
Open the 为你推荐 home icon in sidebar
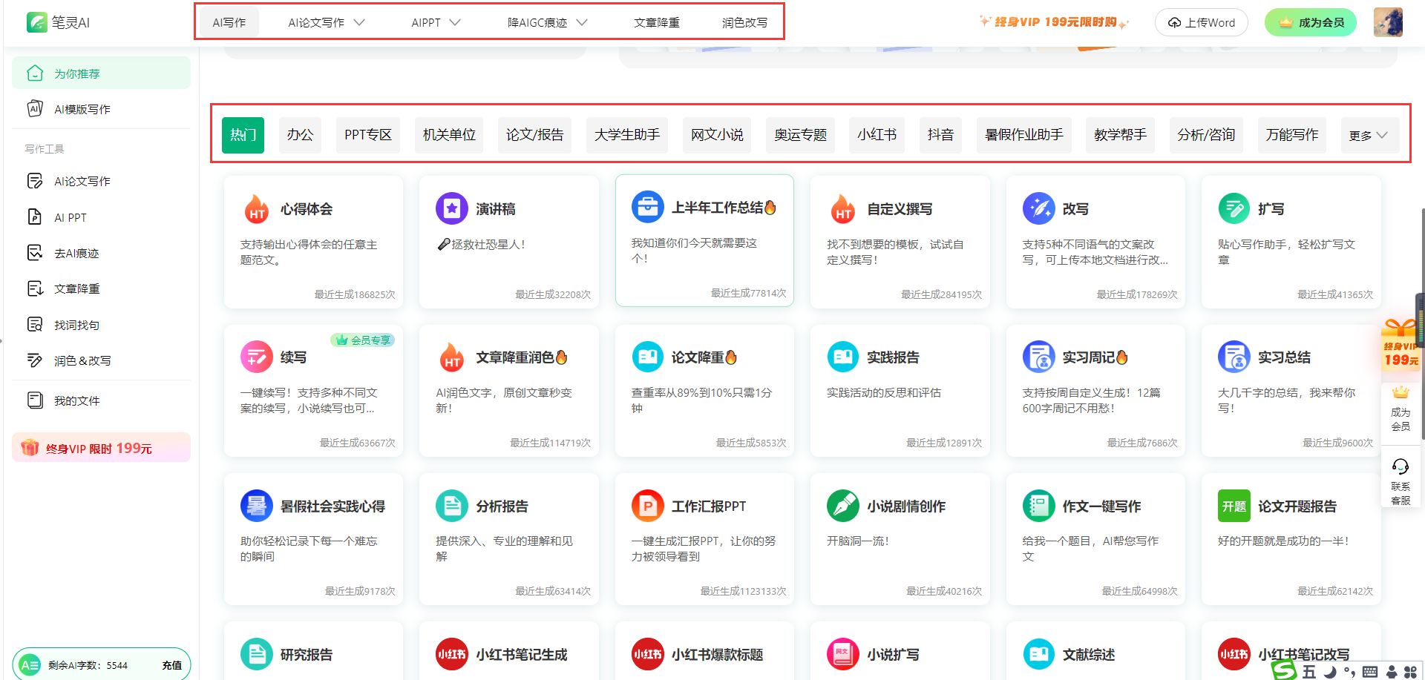click(x=35, y=73)
